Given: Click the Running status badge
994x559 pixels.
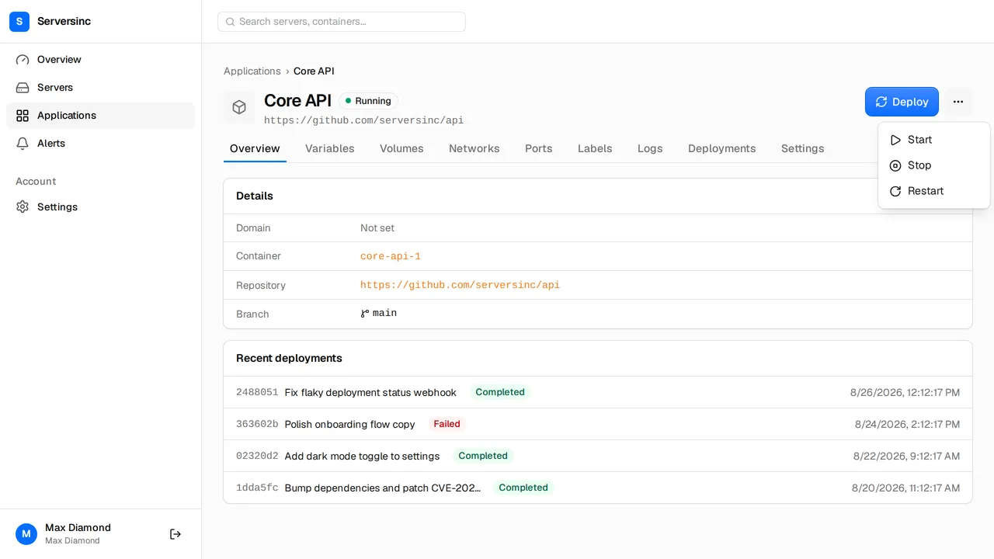Looking at the screenshot, I should tap(368, 101).
